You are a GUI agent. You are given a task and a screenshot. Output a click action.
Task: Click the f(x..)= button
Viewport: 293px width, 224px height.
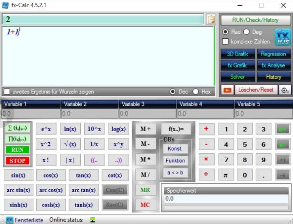176,129
